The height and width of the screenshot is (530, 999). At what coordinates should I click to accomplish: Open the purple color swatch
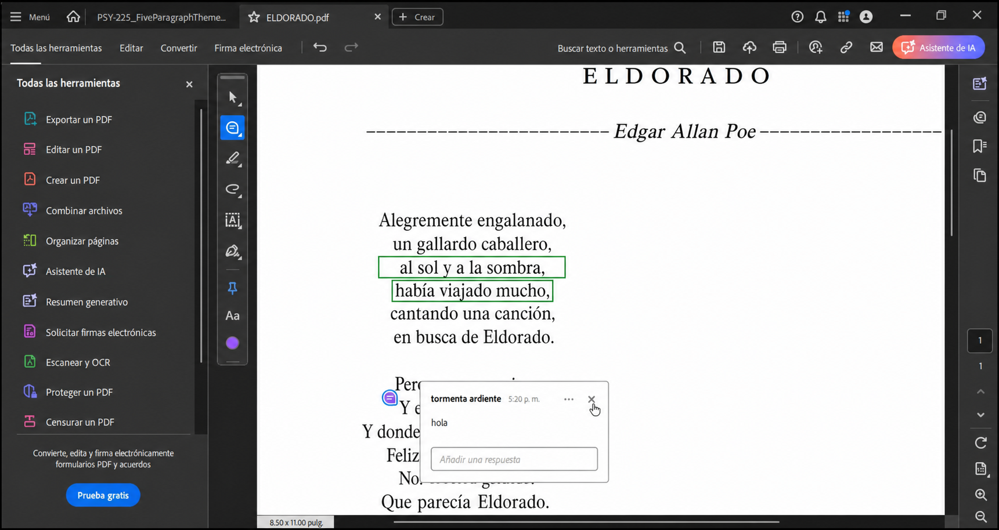pyautogui.click(x=232, y=343)
